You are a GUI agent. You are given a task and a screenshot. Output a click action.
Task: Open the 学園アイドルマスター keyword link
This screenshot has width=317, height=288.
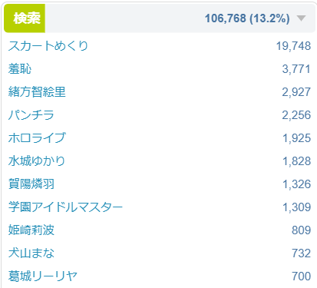click(x=65, y=207)
